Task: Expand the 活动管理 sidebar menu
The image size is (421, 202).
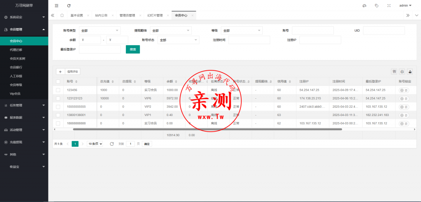Action: coord(24,130)
